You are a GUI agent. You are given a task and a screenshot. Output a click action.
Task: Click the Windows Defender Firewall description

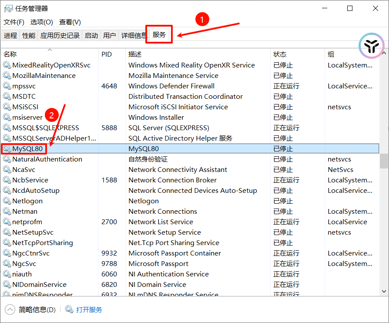click(171, 86)
